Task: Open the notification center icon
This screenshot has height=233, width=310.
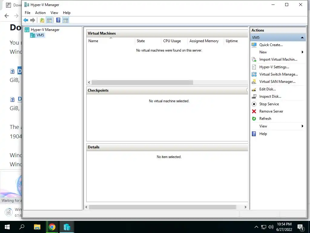Action: pyautogui.click(x=300, y=227)
